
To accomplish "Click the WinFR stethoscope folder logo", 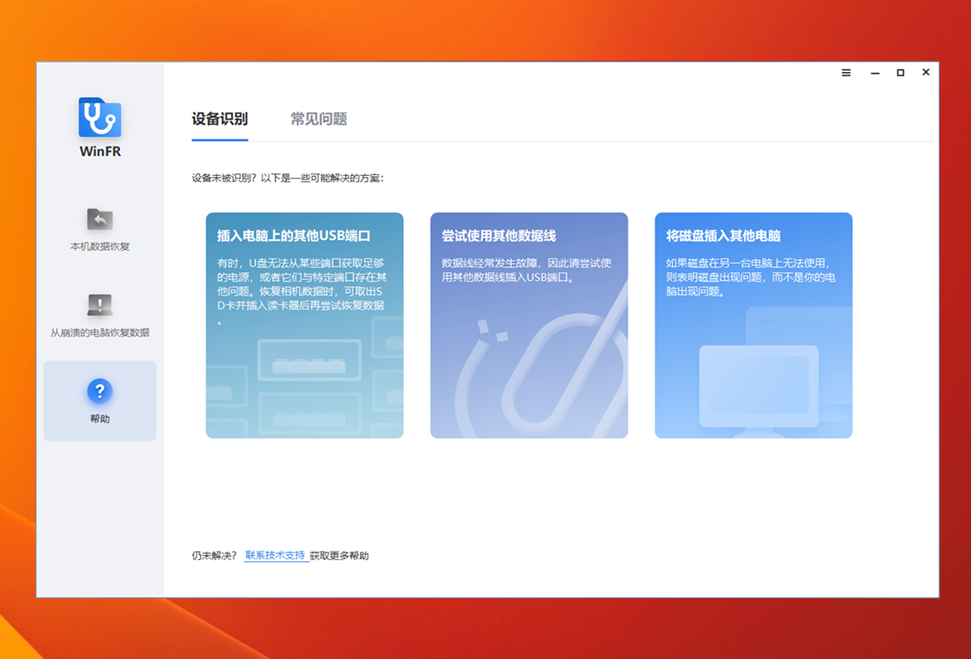I will pos(100,117).
